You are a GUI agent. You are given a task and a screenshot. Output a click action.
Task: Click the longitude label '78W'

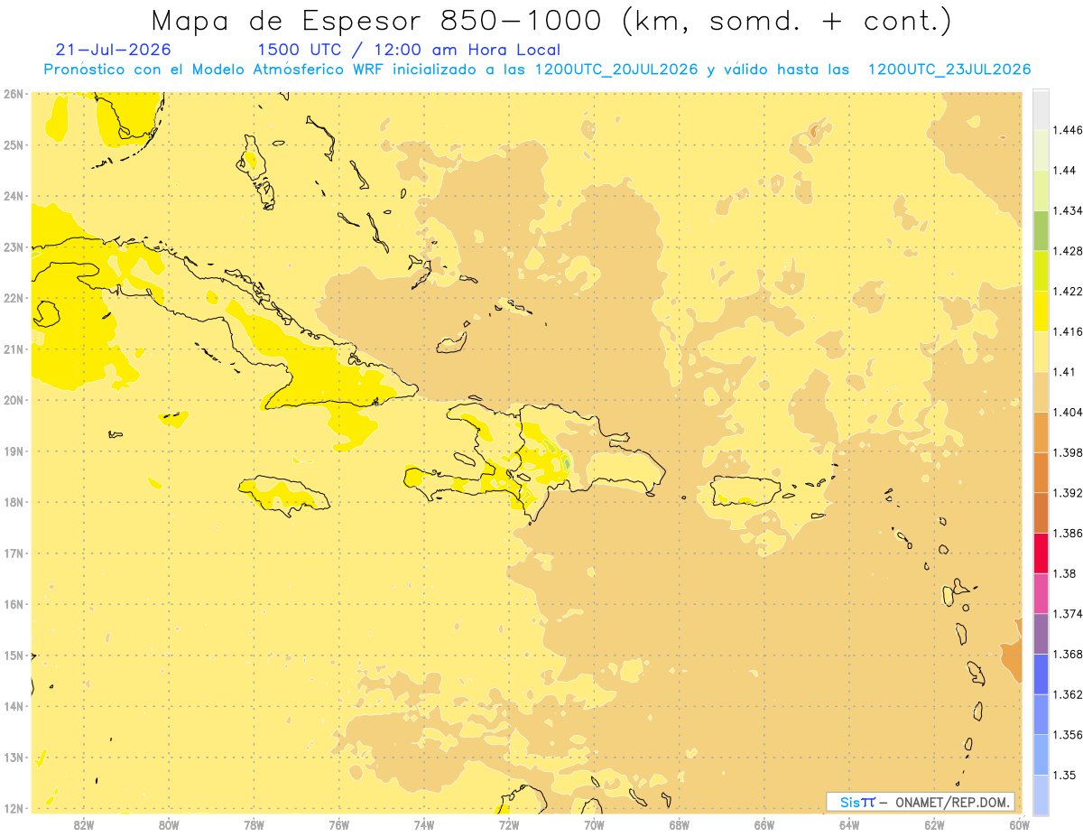tap(254, 824)
